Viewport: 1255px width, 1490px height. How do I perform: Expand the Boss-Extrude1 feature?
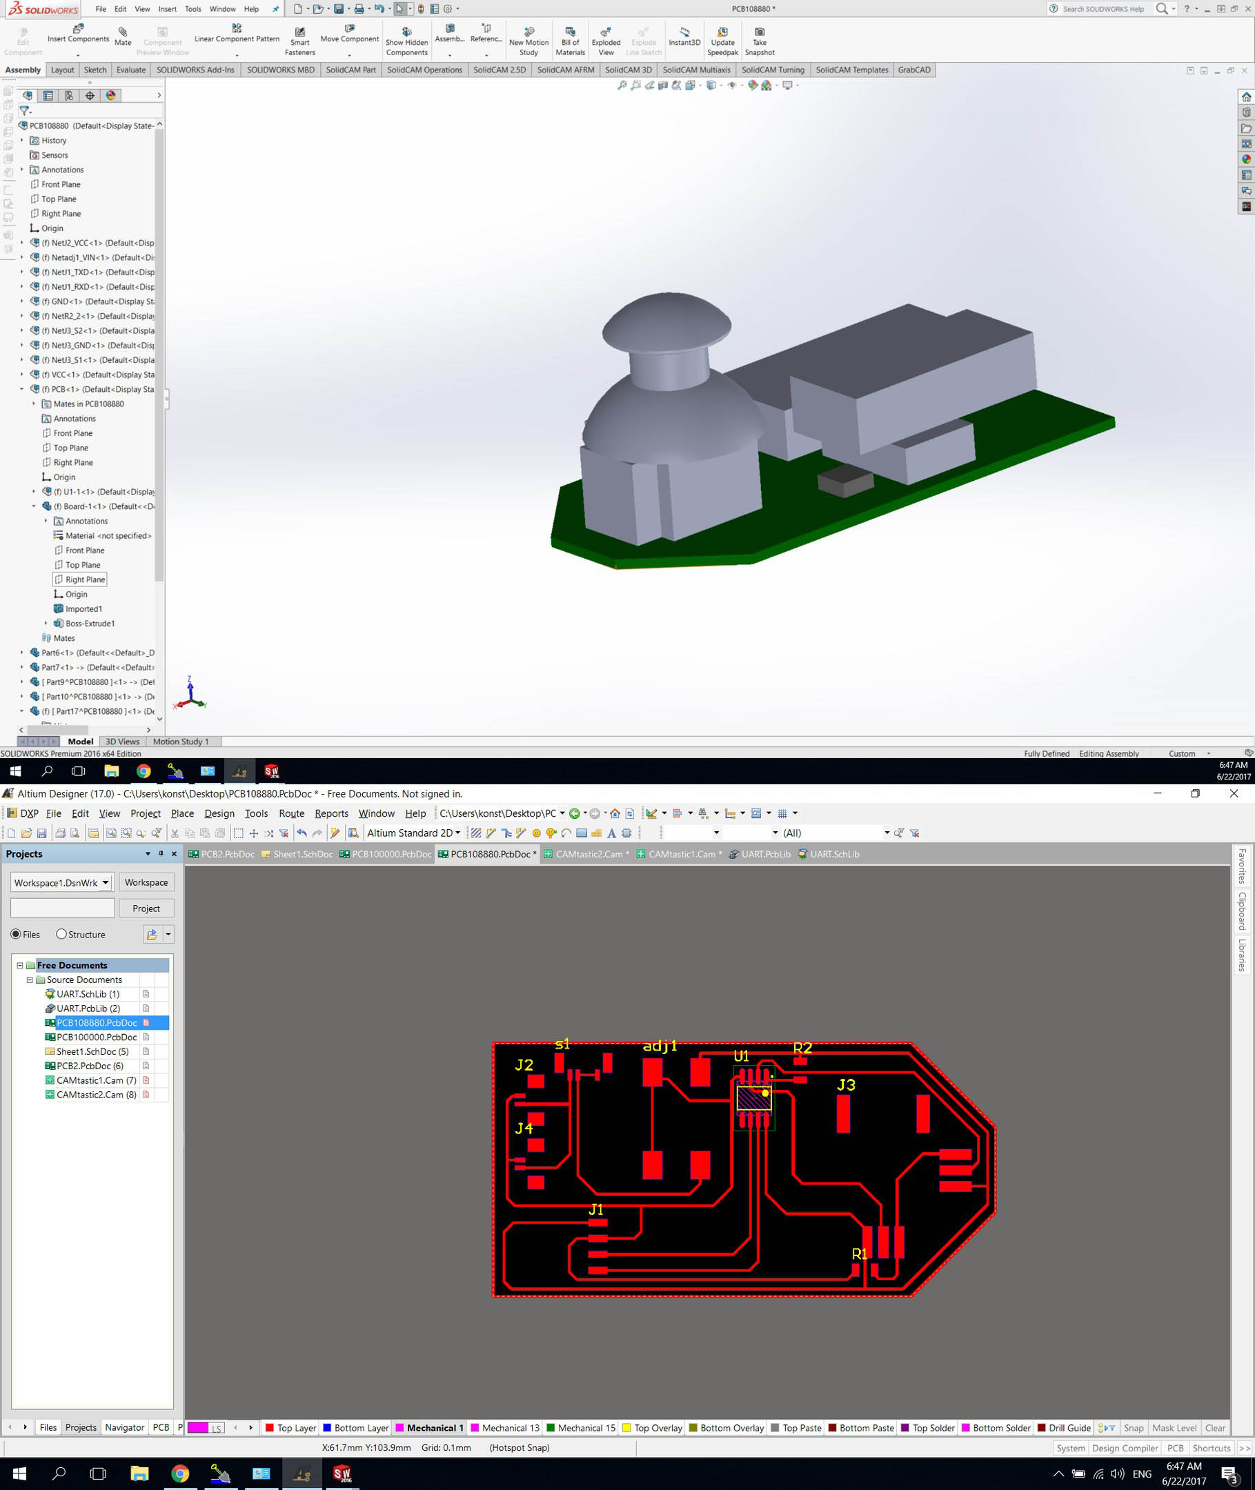click(x=46, y=623)
